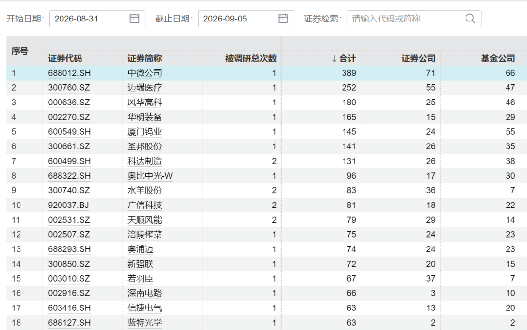The image size is (527, 330).
Task: Select the 合计 value 180 for 风华高科
Action: 349,103
